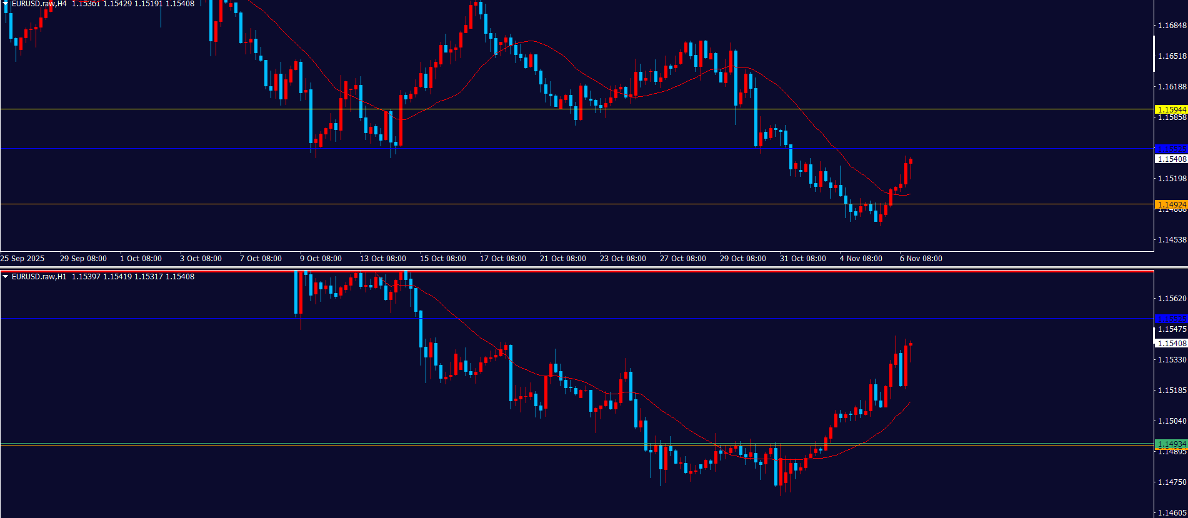Select the orange 1.14924 price label
The height and width of the screenshot is (518, 1188).
click(1171, 204)
